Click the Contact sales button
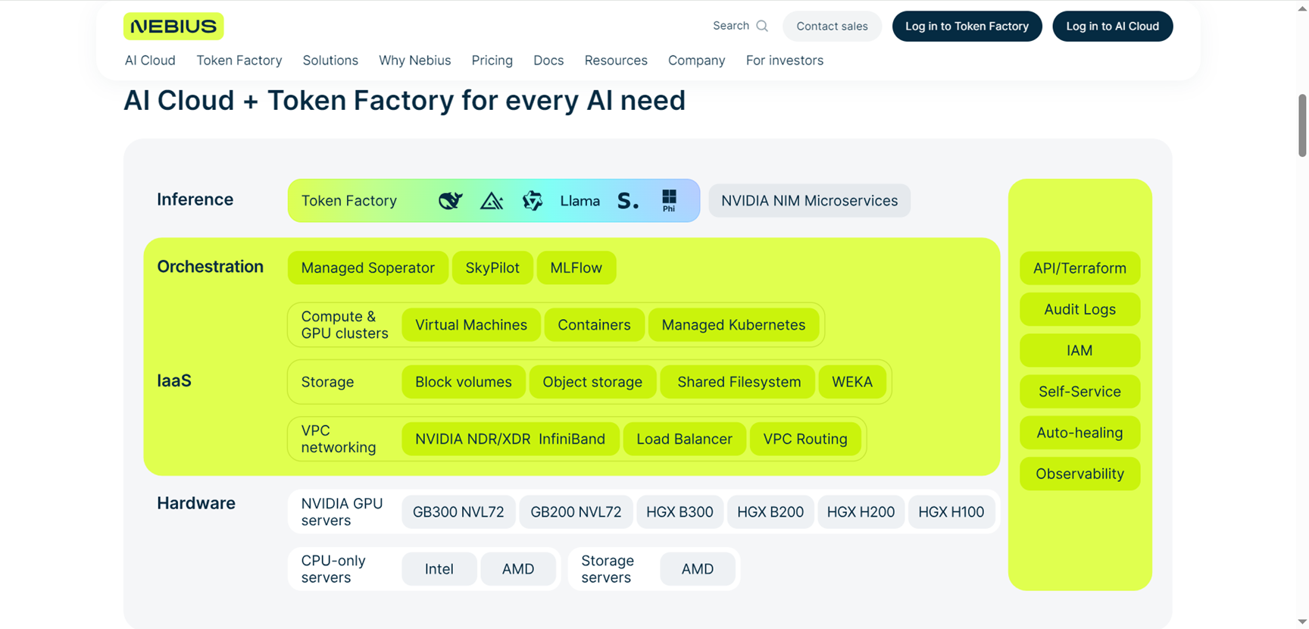This screenshot has height=629, width=1309. point(832,27)
